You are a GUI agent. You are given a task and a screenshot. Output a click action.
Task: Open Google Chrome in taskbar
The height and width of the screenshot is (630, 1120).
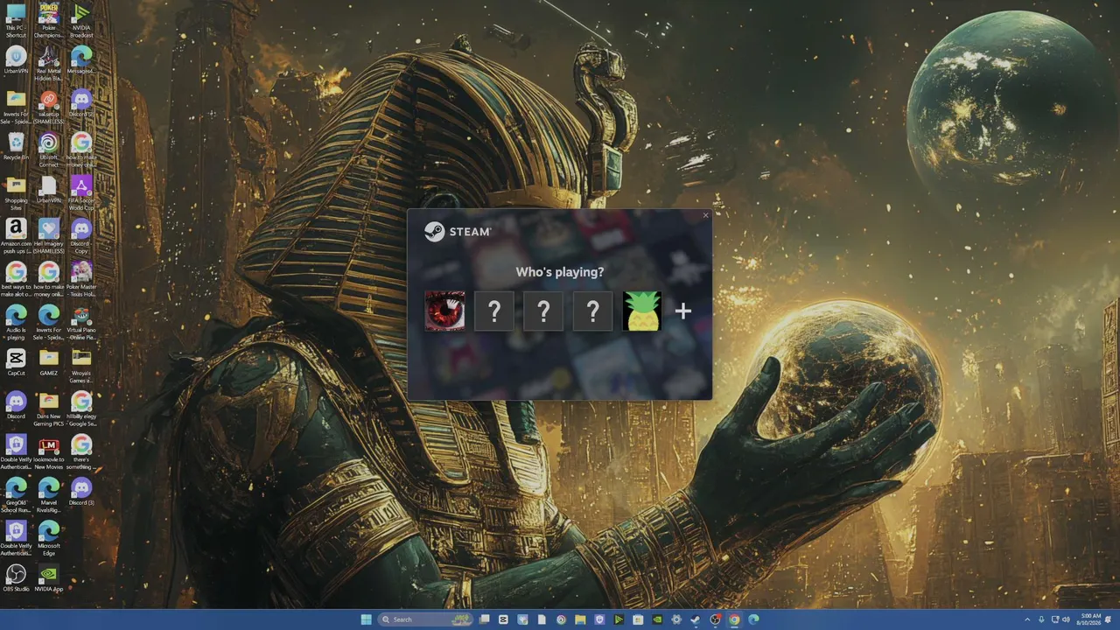click(734, 619)
